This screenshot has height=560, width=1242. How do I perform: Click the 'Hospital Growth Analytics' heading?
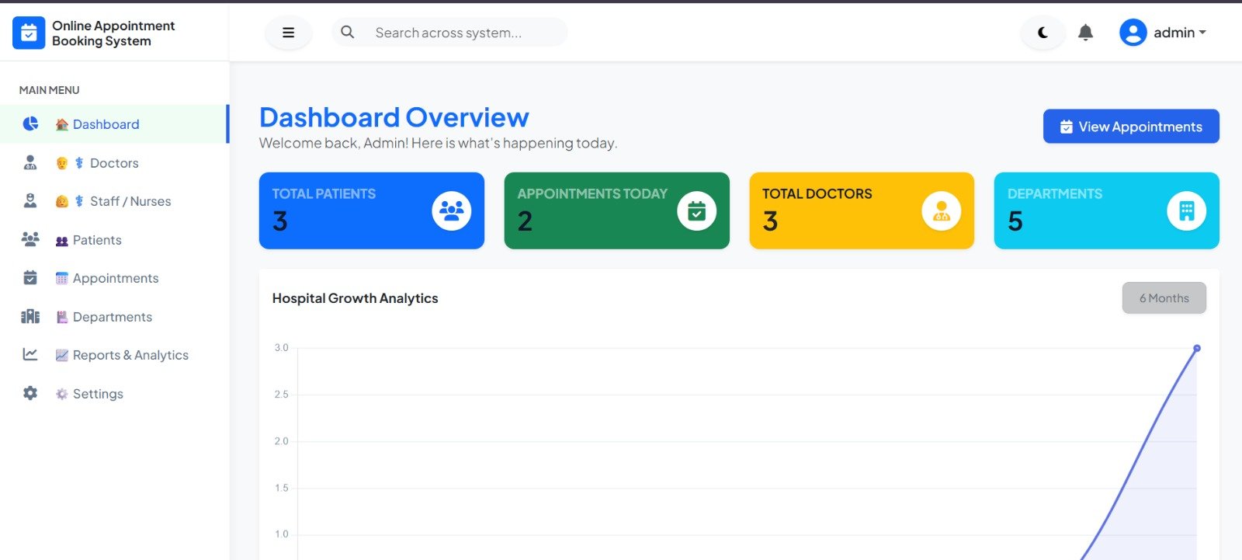(355, 298)
